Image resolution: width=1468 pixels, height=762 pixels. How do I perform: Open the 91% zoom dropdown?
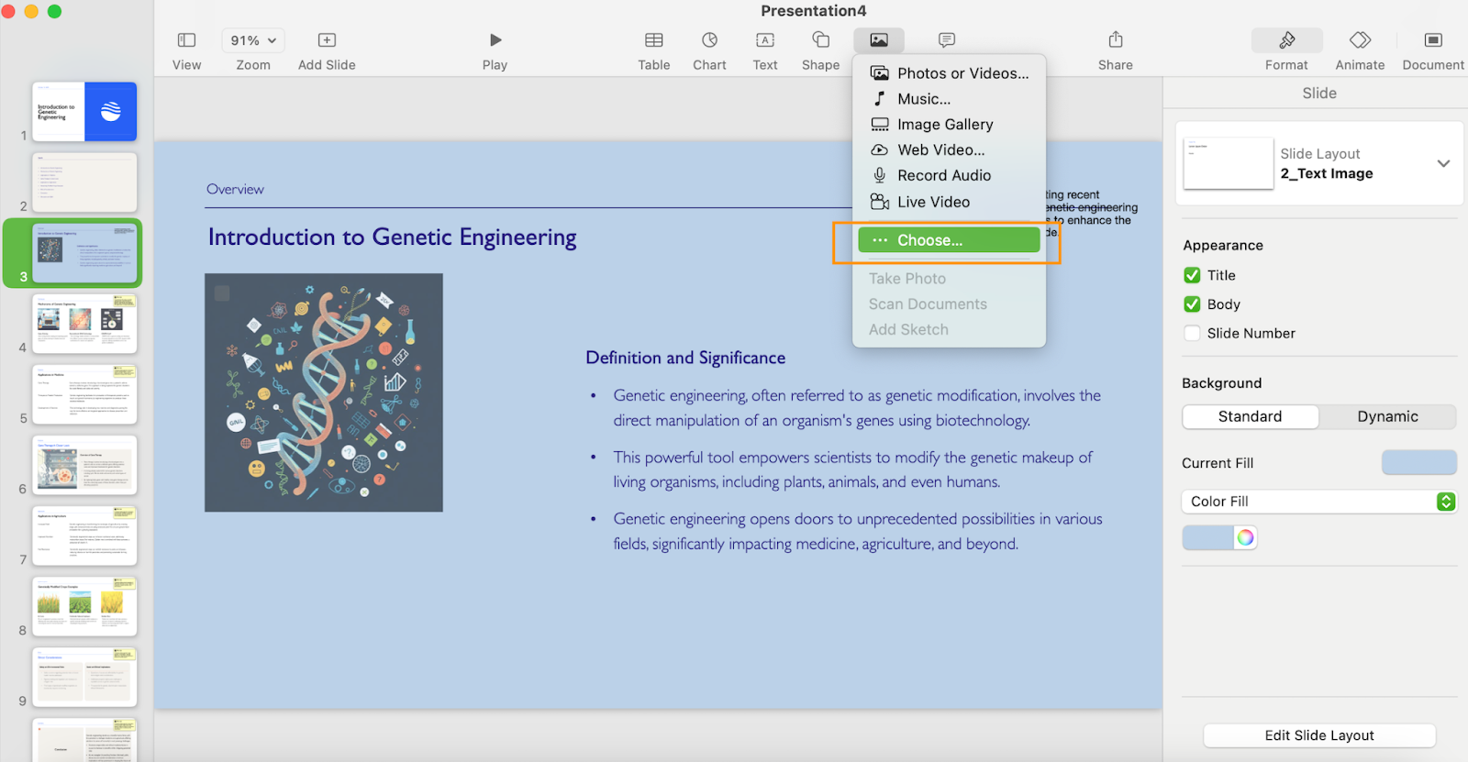tap(252, 40)
